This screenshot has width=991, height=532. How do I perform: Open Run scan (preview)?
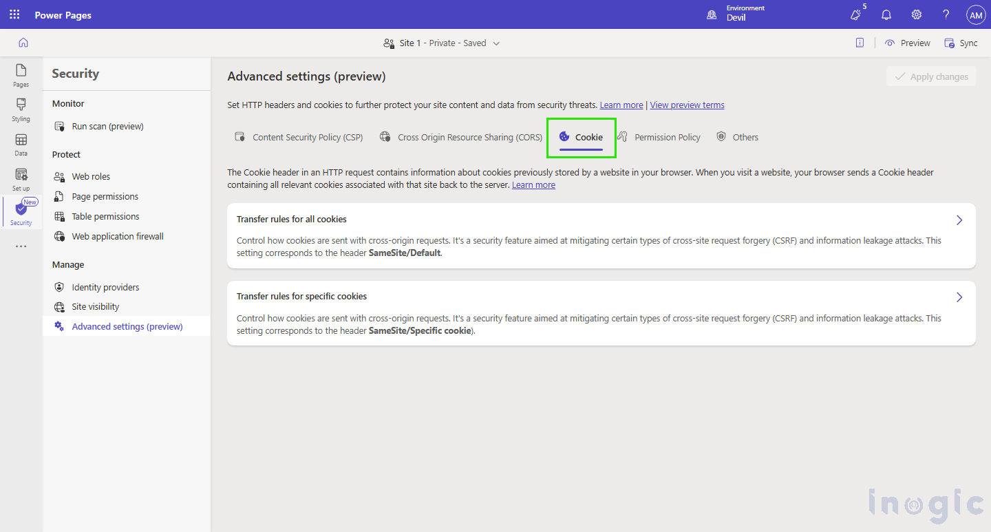click(x=108, y=127)
